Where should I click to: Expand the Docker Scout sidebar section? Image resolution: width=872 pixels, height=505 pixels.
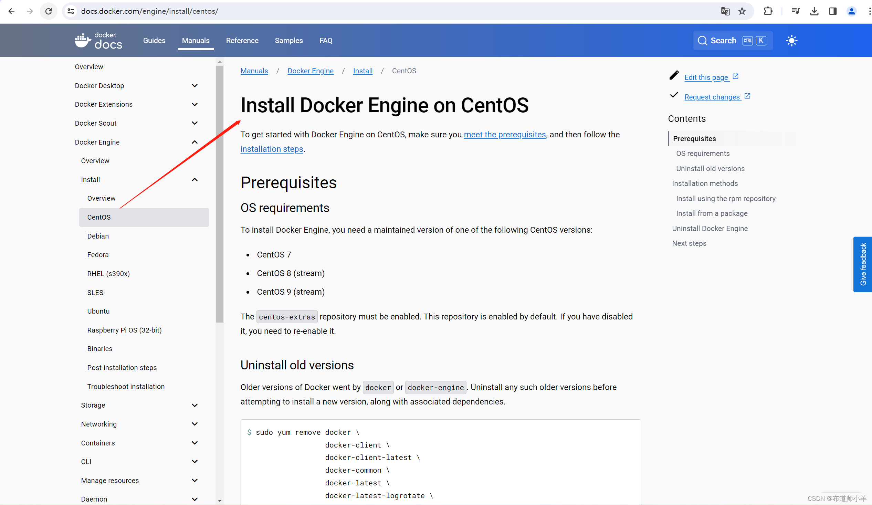tap(194, 123)
